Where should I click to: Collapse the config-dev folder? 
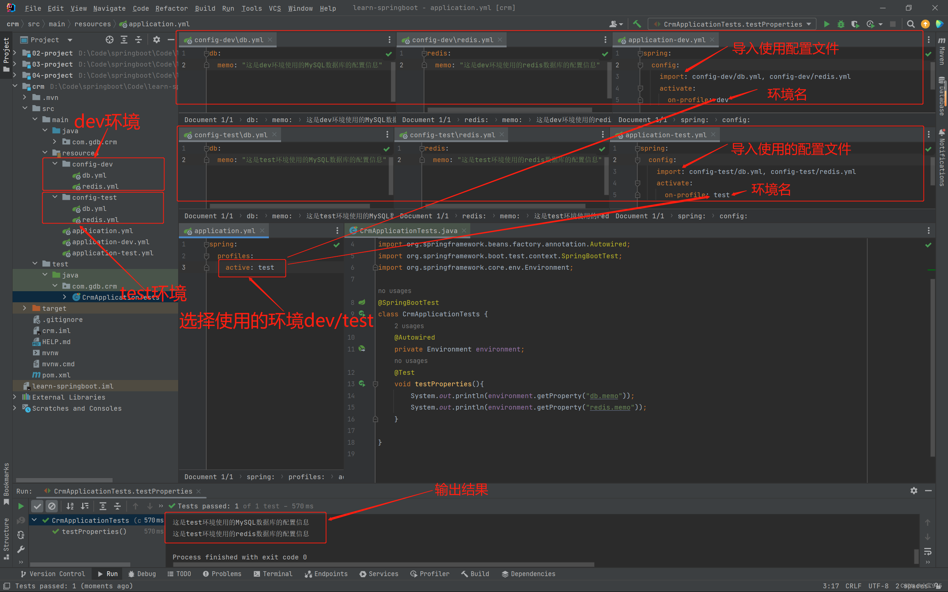point(55,164)
